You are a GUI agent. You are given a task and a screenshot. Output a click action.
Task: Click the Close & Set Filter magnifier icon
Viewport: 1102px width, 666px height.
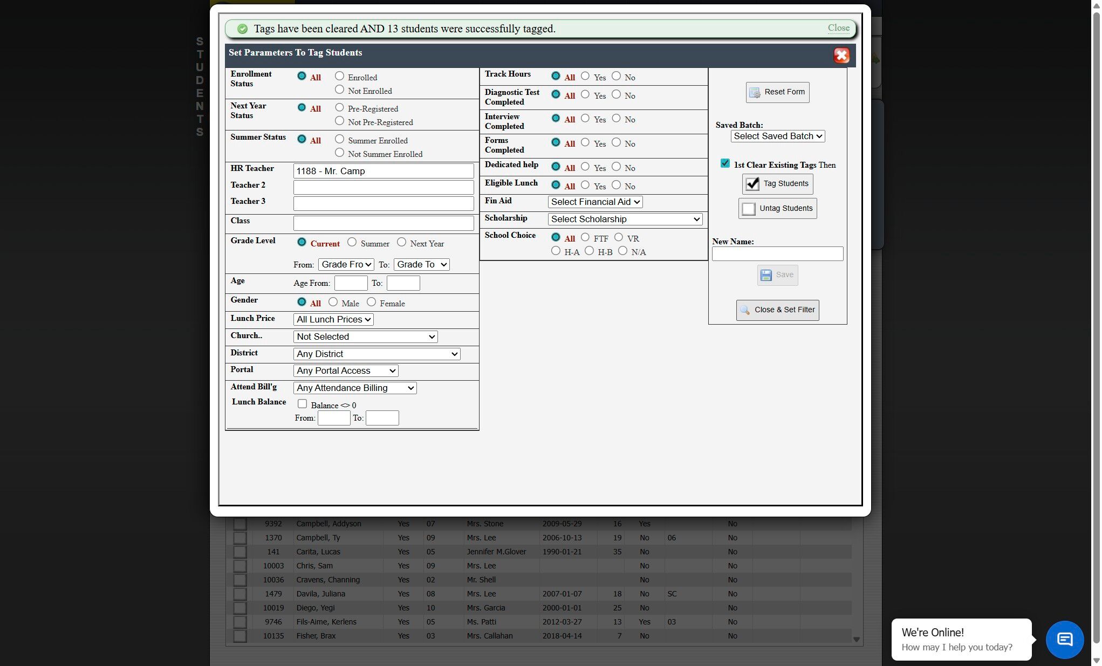coord(745,310)
